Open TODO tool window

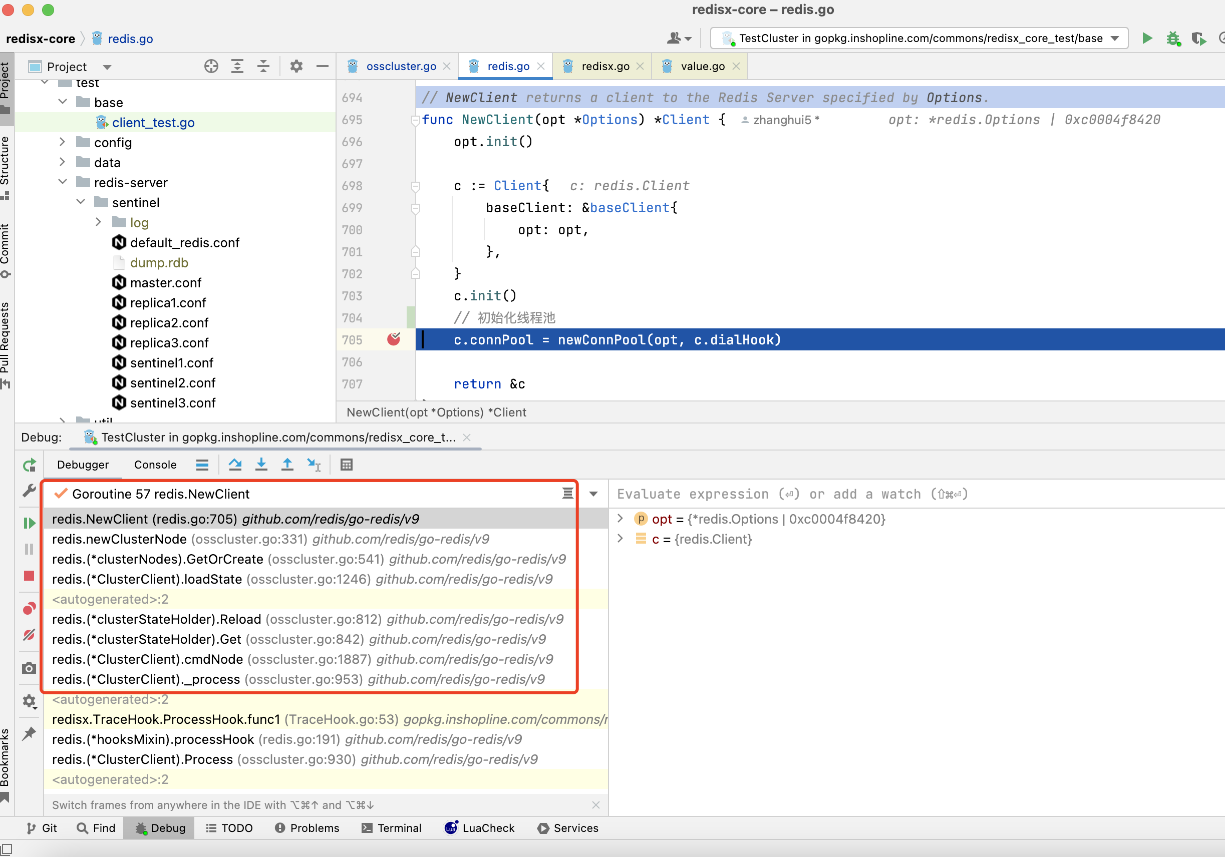click(x=229, y=827)
